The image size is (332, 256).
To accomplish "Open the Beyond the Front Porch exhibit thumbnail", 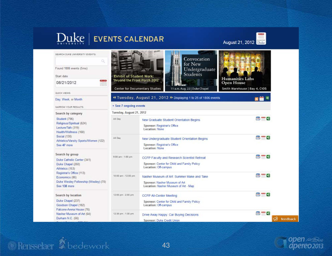I will pyautogui.click(x=137, y=71).
